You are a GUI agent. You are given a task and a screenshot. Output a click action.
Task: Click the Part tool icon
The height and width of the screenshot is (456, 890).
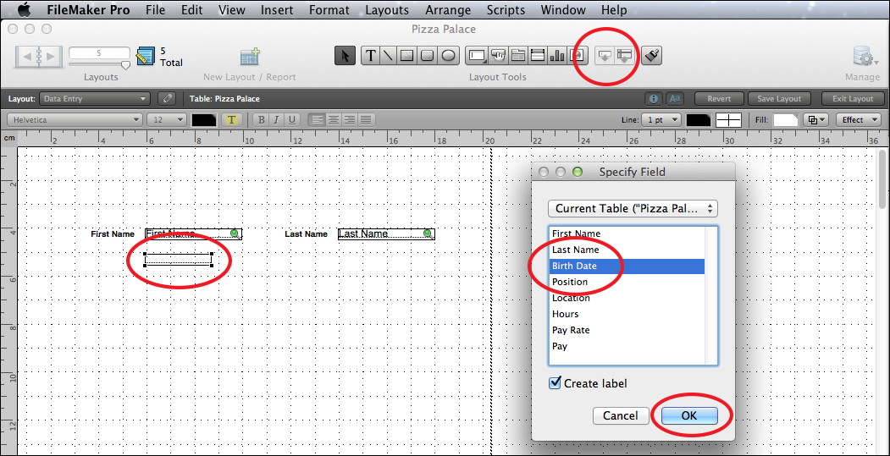[x=625, y=56]
